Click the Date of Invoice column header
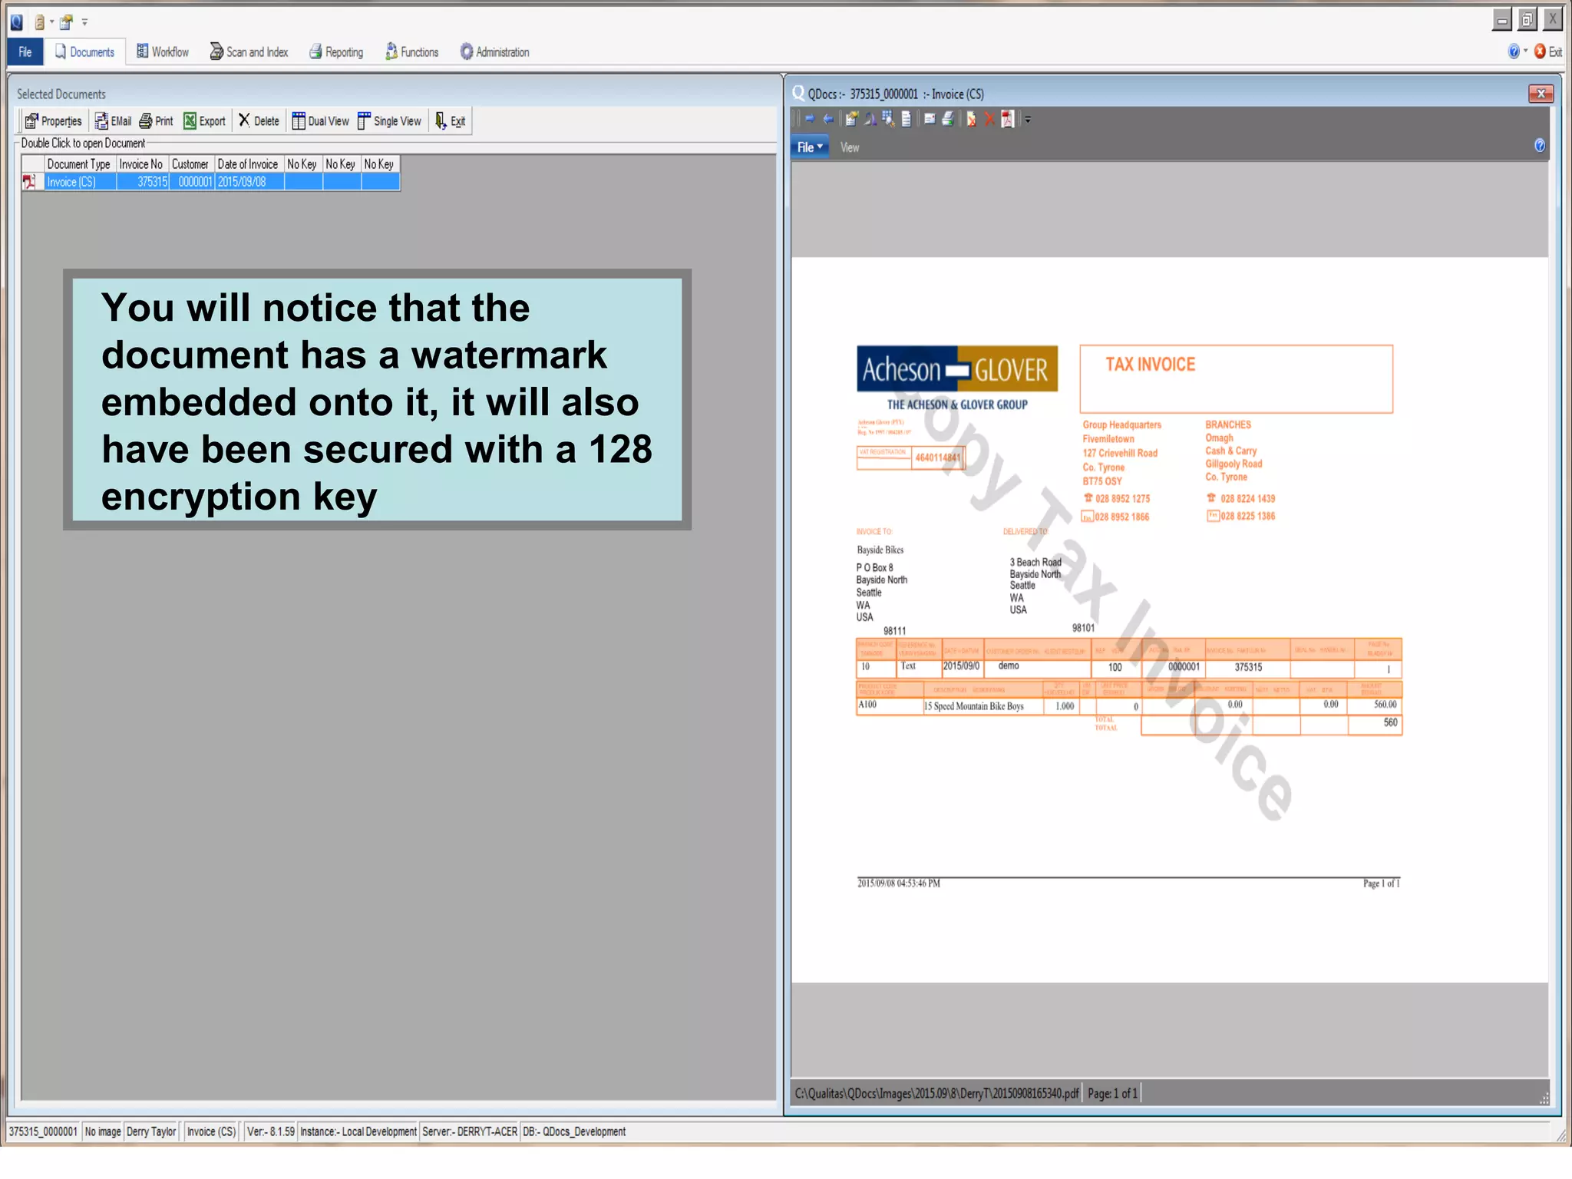 248,164
